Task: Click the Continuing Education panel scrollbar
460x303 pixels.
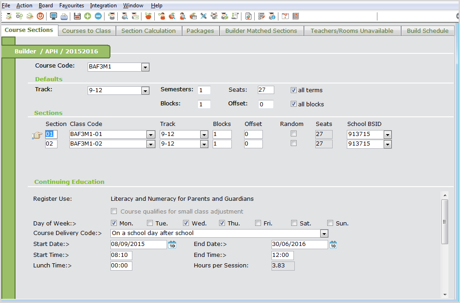Action: tap(444, 221)
